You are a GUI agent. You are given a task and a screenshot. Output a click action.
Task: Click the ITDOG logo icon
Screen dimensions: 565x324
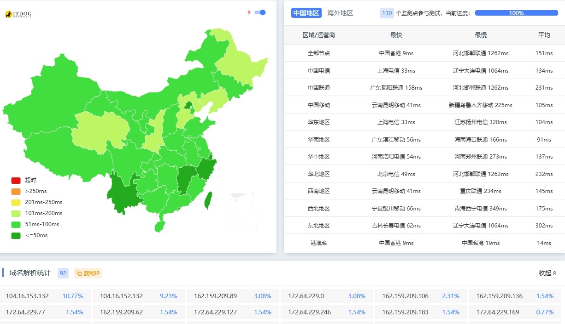[9, 15]
